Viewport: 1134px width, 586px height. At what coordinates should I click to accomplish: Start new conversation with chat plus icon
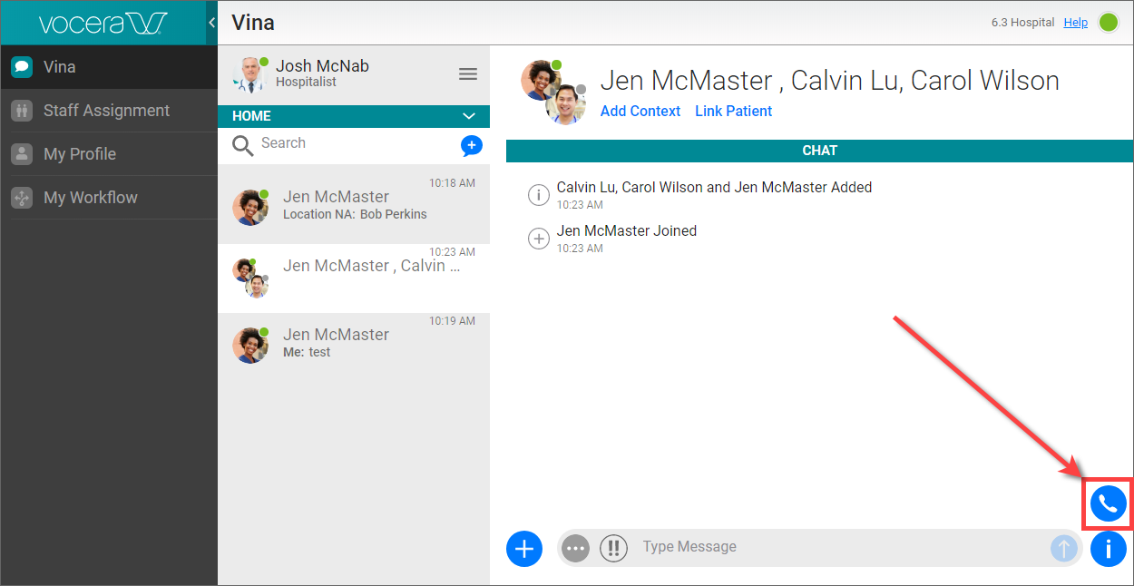pyautogui.click(x=471, y=145)
